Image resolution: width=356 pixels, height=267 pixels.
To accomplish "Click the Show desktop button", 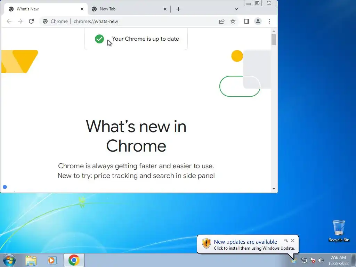I will (354, 260).
